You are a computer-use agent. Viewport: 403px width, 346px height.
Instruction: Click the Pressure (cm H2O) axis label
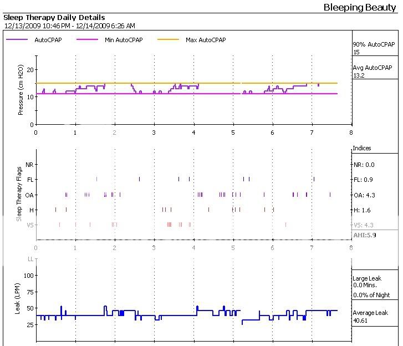[x=21, y=90]
